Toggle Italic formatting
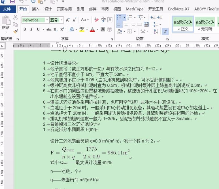 tap(31, 29)
